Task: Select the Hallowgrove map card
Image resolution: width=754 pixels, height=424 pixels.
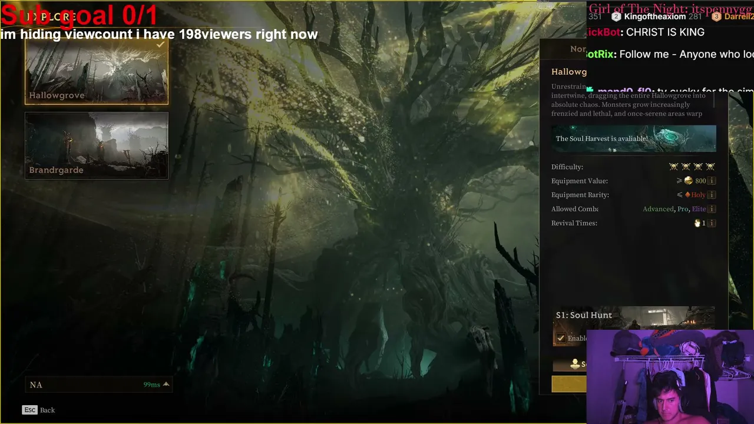Action: [x=97, y=72]
